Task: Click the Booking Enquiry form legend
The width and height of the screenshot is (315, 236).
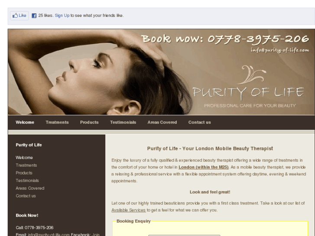Action: tap(133, 221)
